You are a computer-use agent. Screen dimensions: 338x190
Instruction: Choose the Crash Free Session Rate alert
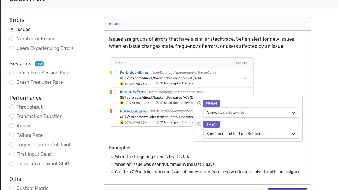[x=12, y=73]
